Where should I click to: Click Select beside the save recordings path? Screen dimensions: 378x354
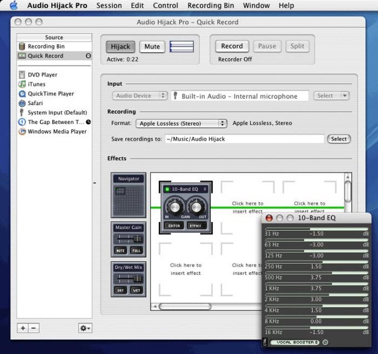pos(339,139)
